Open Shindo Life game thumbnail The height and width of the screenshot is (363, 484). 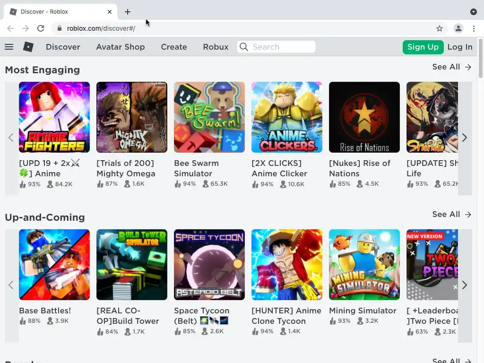tap(432, 117)
